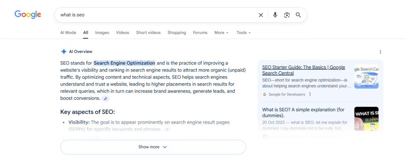
Task: Switch to the Videos tab
Action: coord(123,32)
